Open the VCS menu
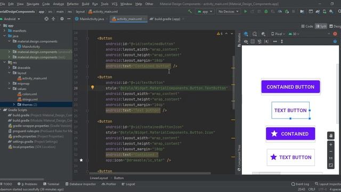 pyautogui.click(x=115, y=4)
